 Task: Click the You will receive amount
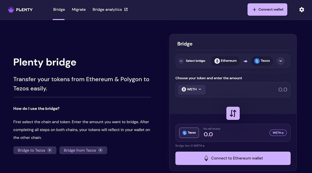[x=208, y=134]
